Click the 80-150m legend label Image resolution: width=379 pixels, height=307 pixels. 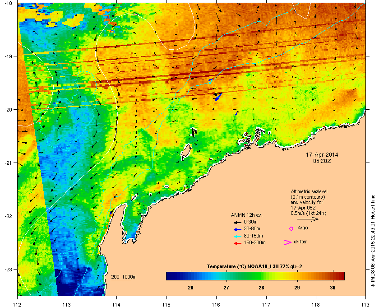(253, 236)
